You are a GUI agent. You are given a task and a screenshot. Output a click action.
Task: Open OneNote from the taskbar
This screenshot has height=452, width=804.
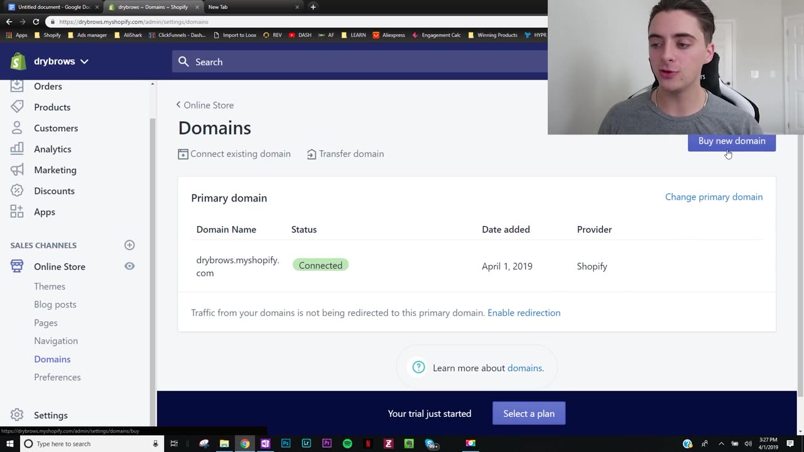click(x=265, y=444)
